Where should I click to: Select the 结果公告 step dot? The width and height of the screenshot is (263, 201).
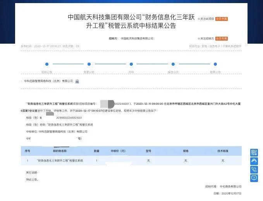pyautogui.click(x=215, y=64)
